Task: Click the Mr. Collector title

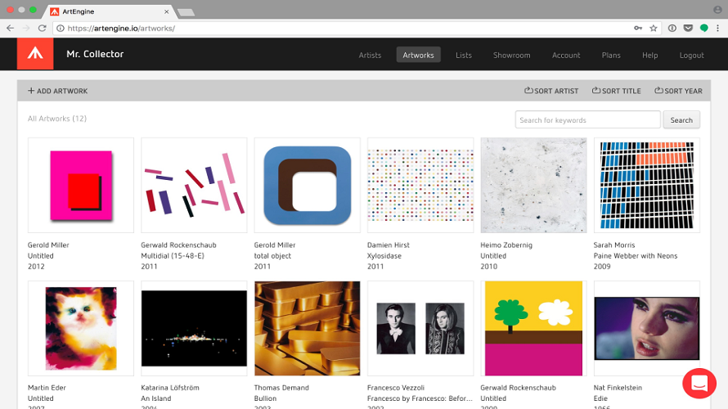Action: point(95,54)
